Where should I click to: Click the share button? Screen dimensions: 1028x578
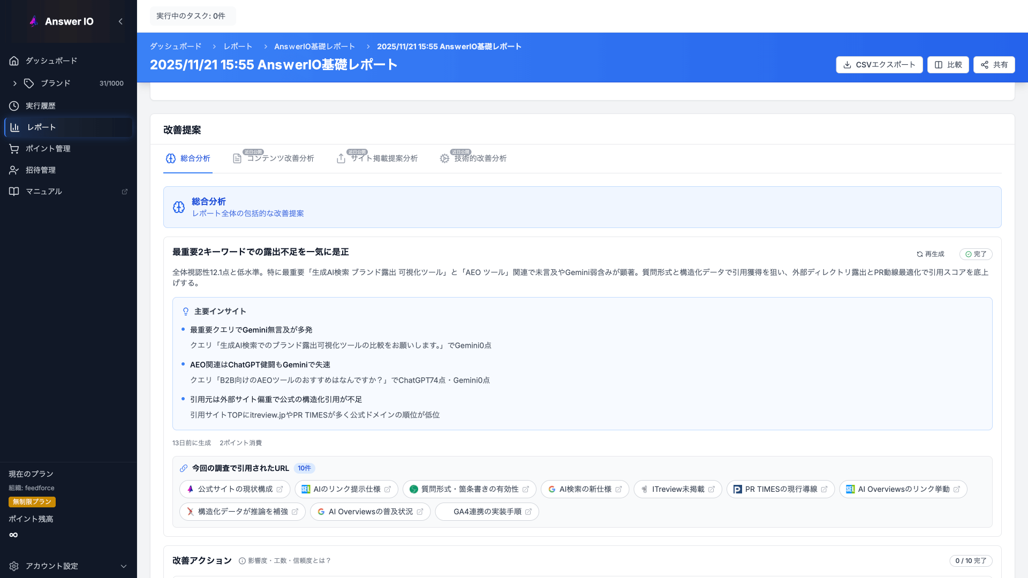click(x=994, y=65)
